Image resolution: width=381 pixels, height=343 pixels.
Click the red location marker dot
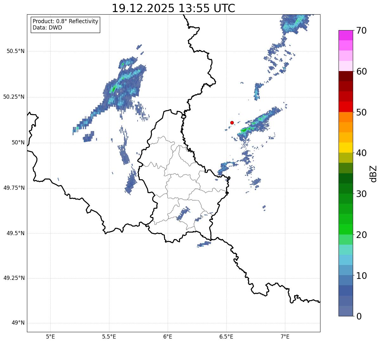232,122
